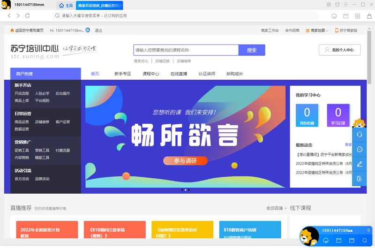Image resolution: width=375 pixels, height=250 pixels.
Task: Click the 退出 logout link
Action: coord(98,30)
